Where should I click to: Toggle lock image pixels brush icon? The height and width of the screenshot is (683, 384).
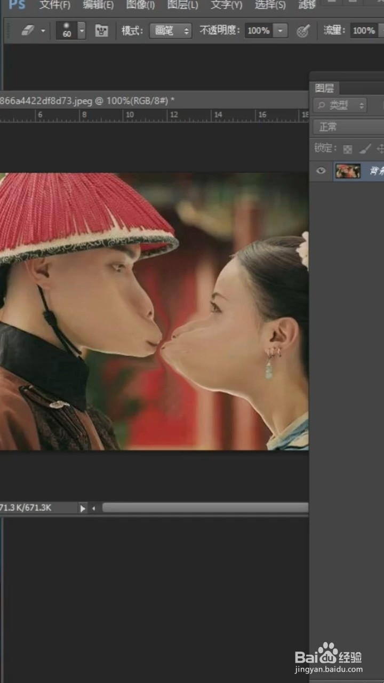click(364, 149)
